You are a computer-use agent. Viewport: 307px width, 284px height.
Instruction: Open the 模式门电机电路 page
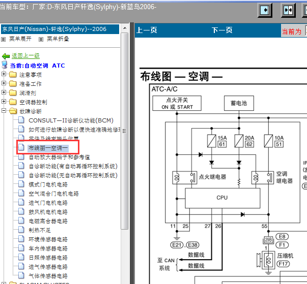click(x=48, y=184)
